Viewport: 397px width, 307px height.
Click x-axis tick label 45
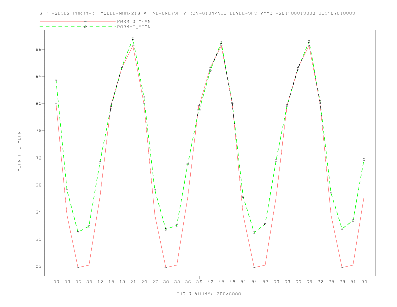(221, 282)
